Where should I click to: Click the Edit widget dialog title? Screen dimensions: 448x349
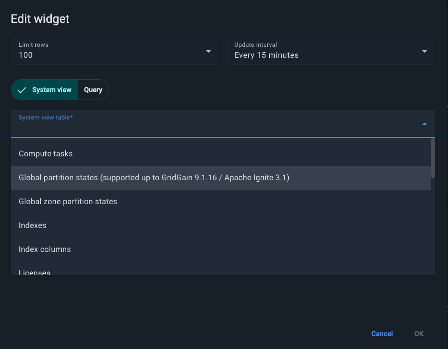pos(40,19)
